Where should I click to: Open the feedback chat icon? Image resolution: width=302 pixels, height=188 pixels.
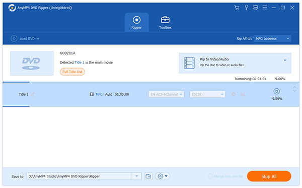coord(255,8)
